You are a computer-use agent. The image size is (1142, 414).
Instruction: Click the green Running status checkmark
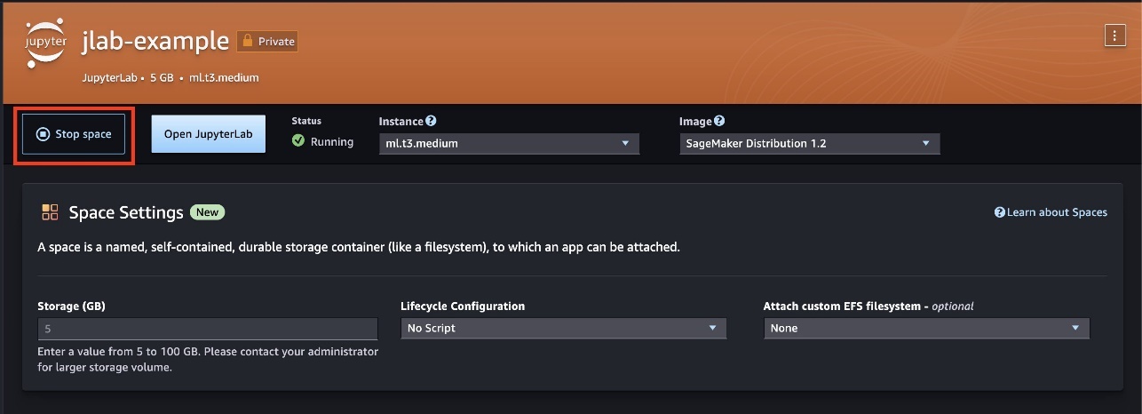(x=298, y=141)
